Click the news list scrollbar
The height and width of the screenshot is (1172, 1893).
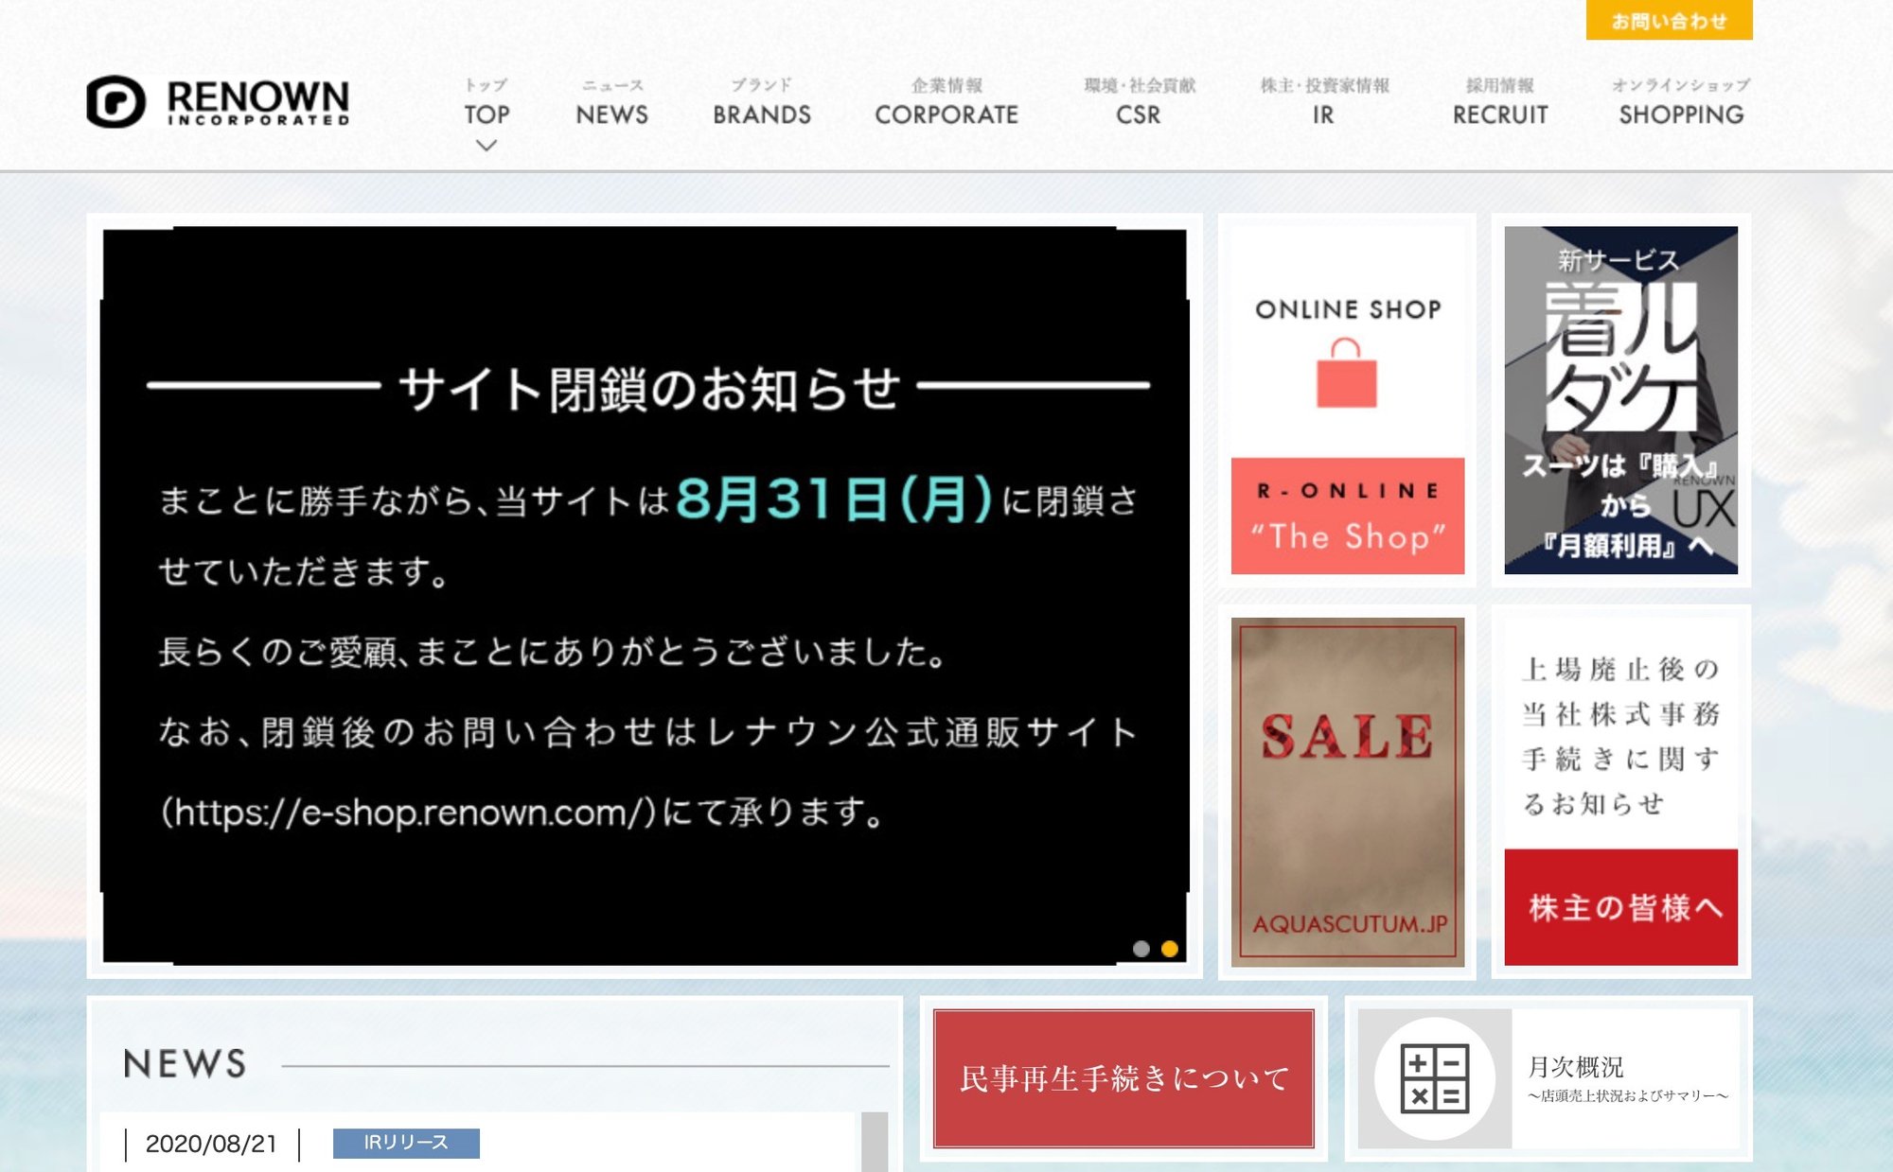875,1142
